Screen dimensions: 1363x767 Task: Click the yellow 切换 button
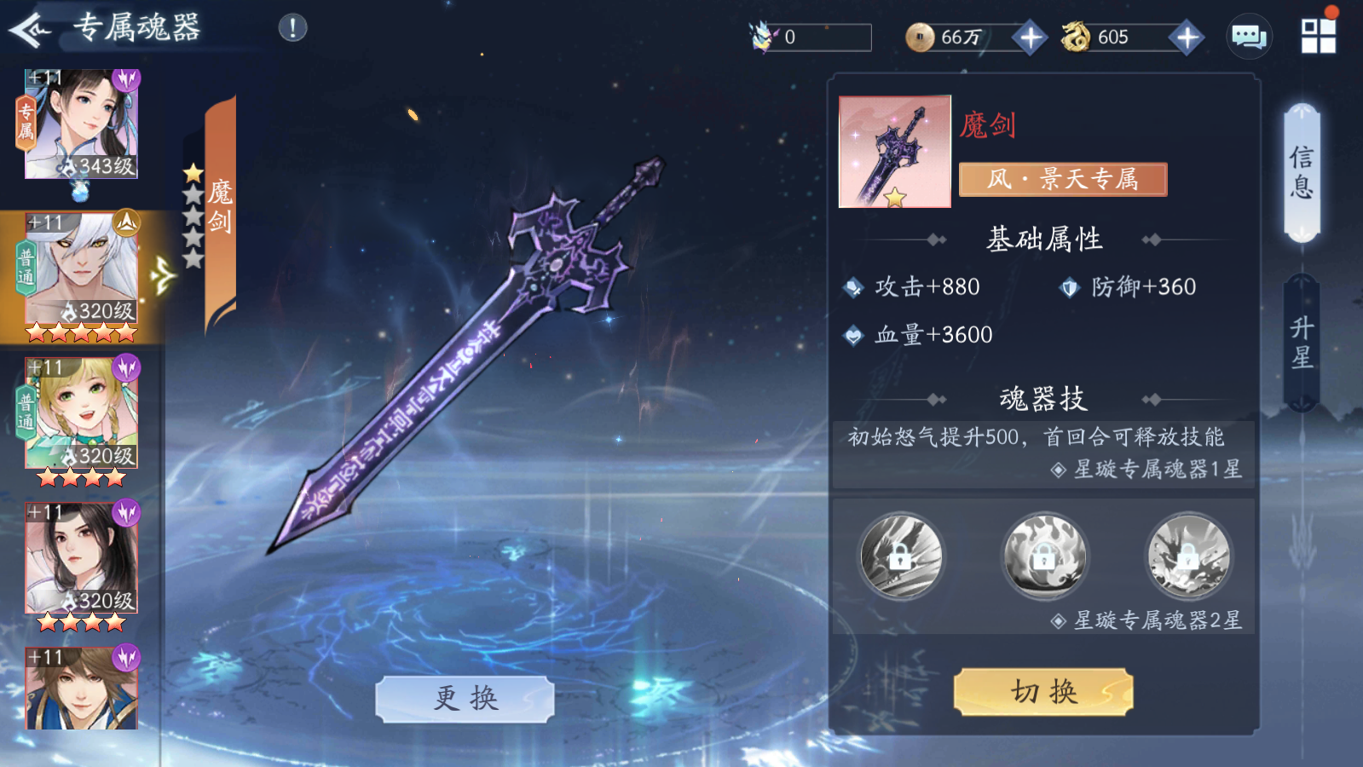1043,692
